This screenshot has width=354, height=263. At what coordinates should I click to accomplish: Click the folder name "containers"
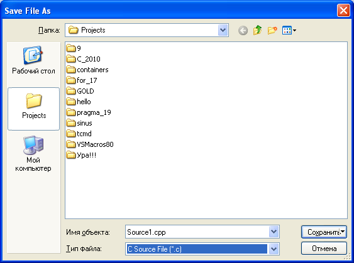pos(92,70)
